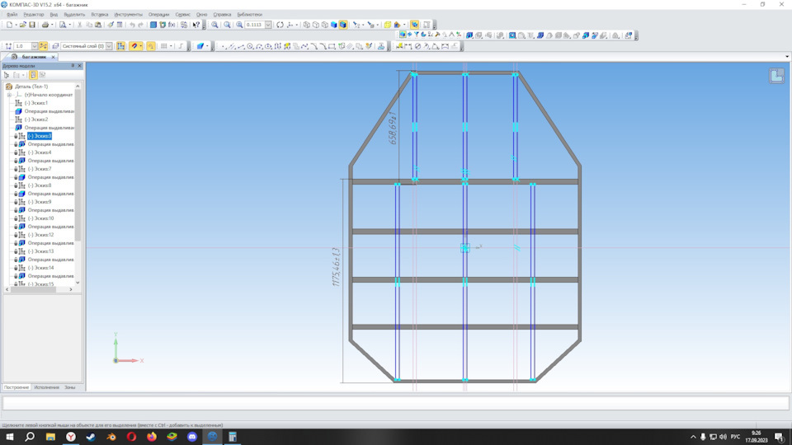
Task: Select the line segment tool
Action: 241,46
